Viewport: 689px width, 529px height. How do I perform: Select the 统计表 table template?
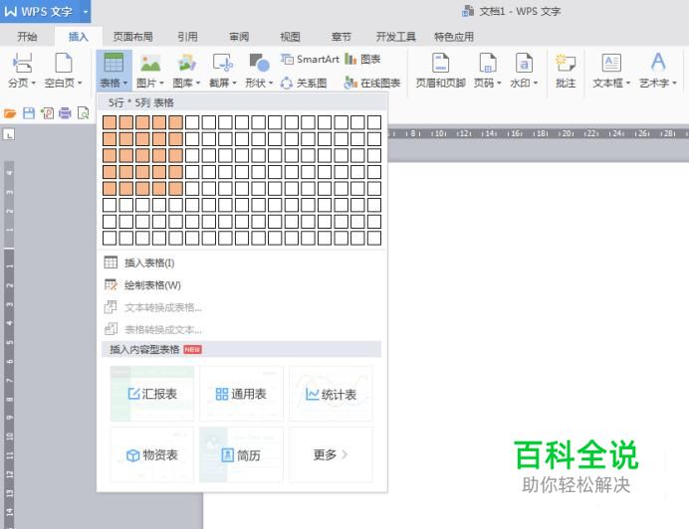tap(331, 394)
